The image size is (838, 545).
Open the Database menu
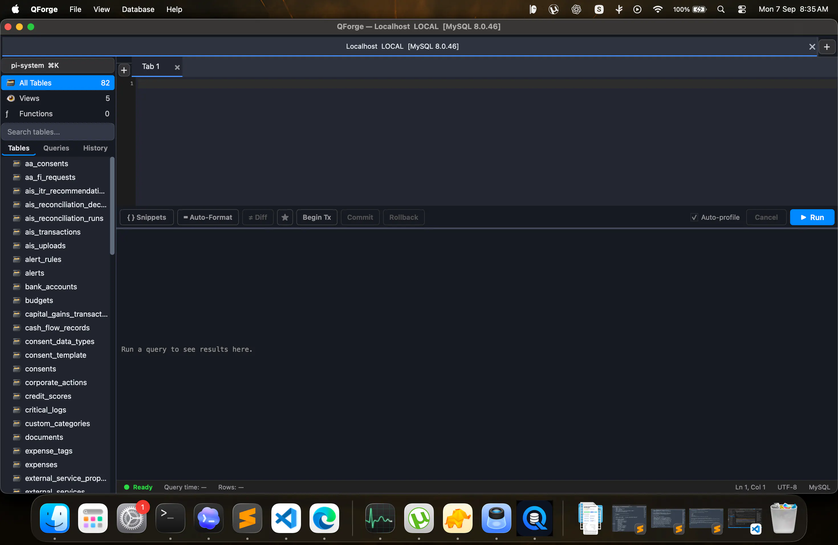[x=138, y=9]
